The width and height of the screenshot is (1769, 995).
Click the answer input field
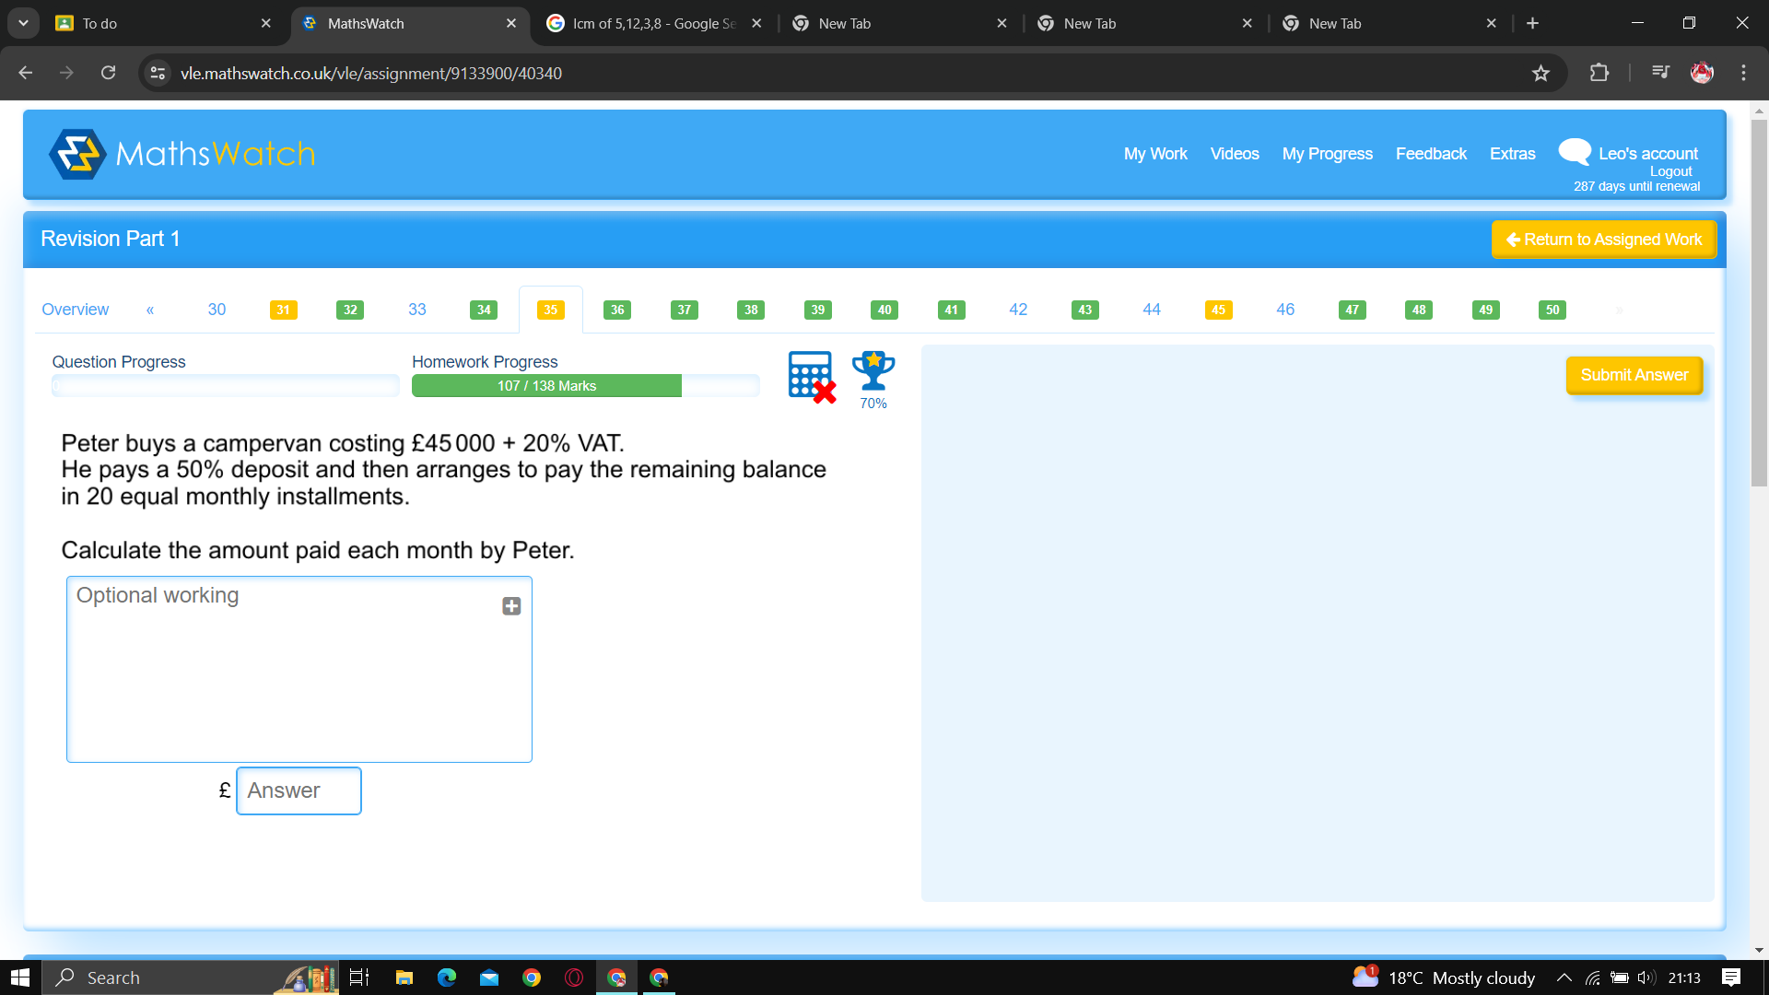pos(298,790)
